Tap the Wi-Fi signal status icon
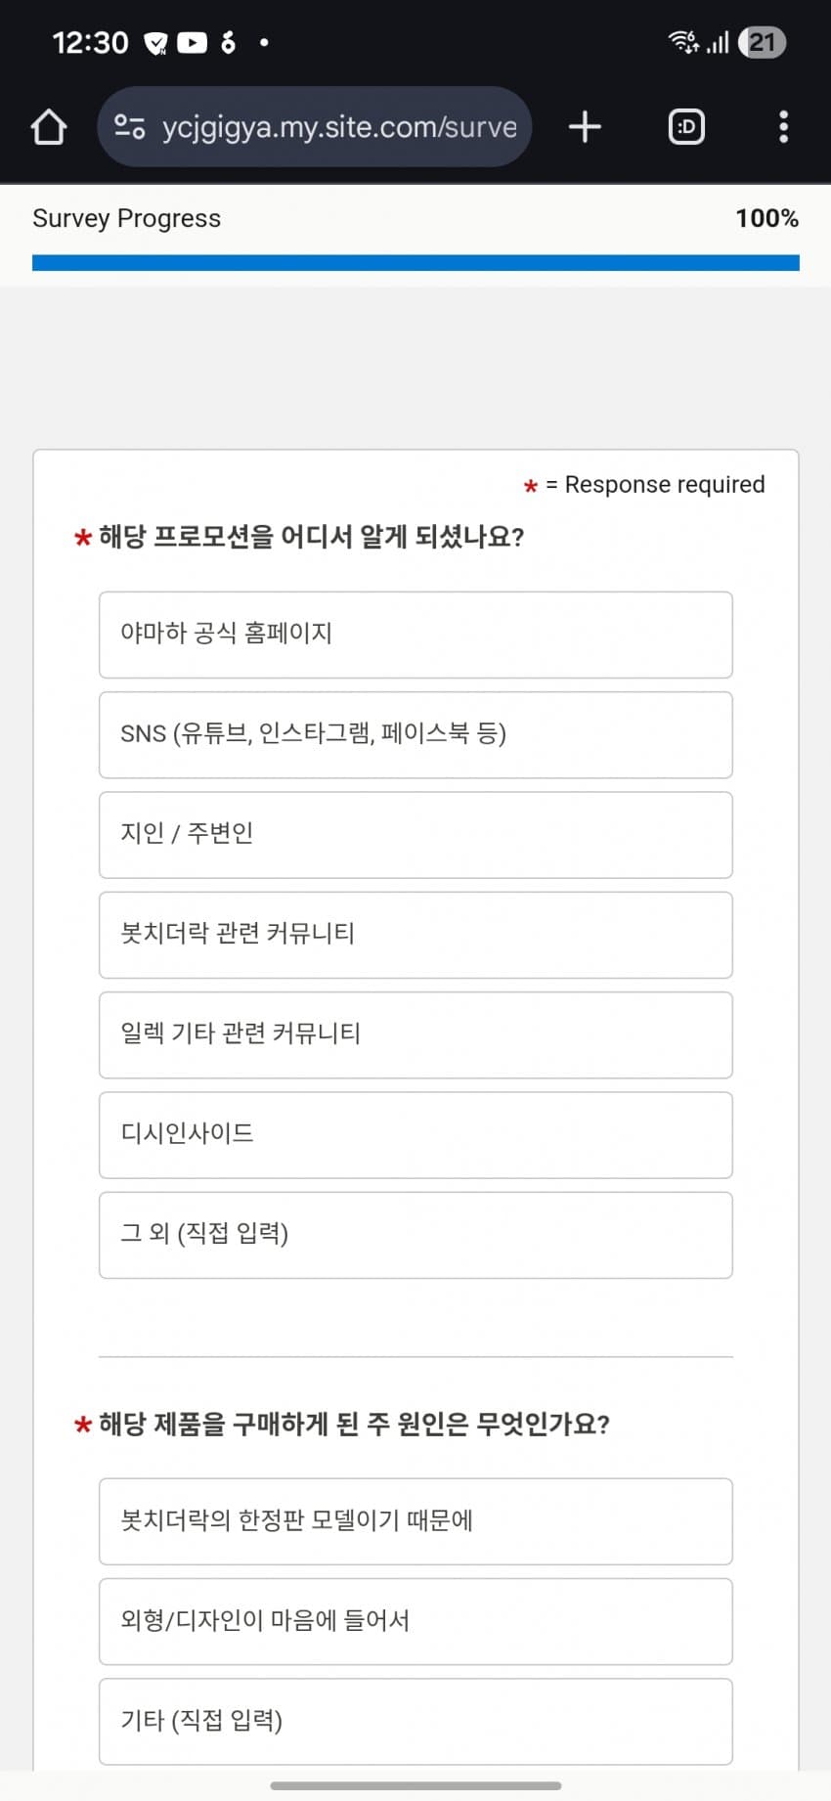The image size is (831, 1801). [682, 42]
